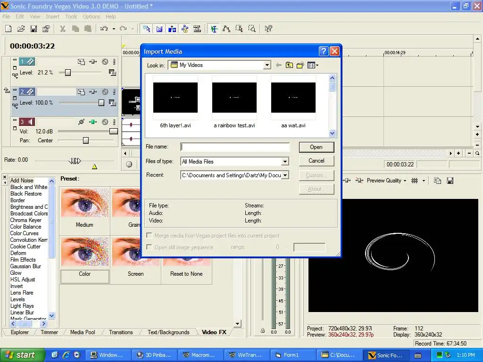The image size is (483, 362).
Task: Open the Options menu
Action: 91,16
